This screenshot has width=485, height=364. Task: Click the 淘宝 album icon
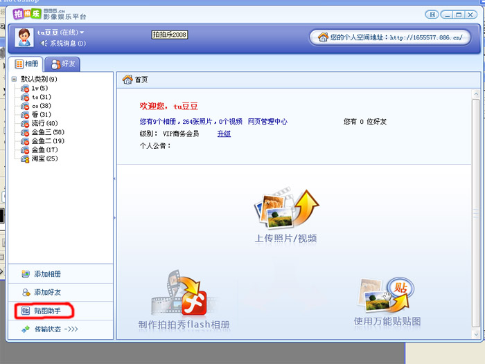point(25,159)
